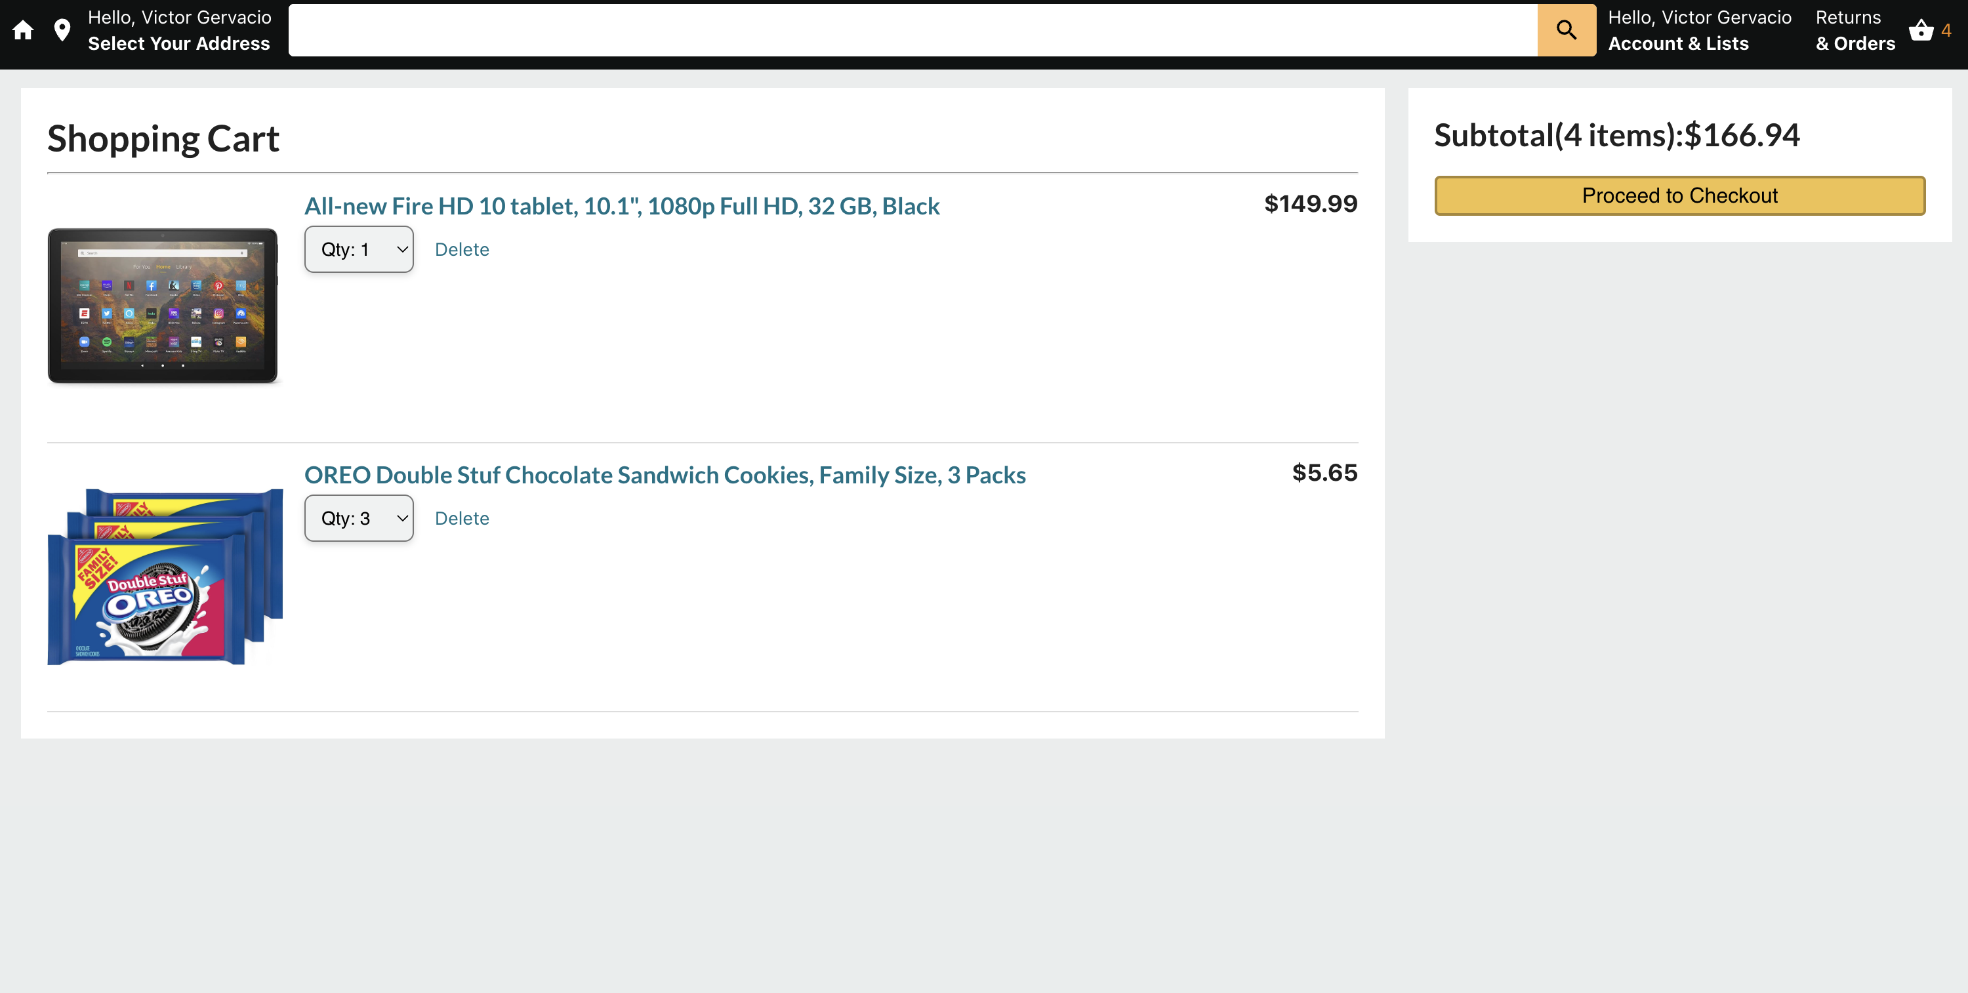
Task: Click the Subtotal $166.94 heading
Action: pyautogui.click(x=1616, y=135)
